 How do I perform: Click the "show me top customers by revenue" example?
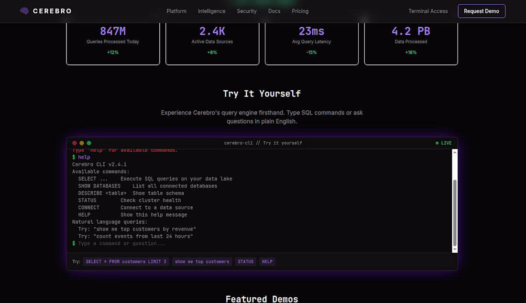pos(144,229)
